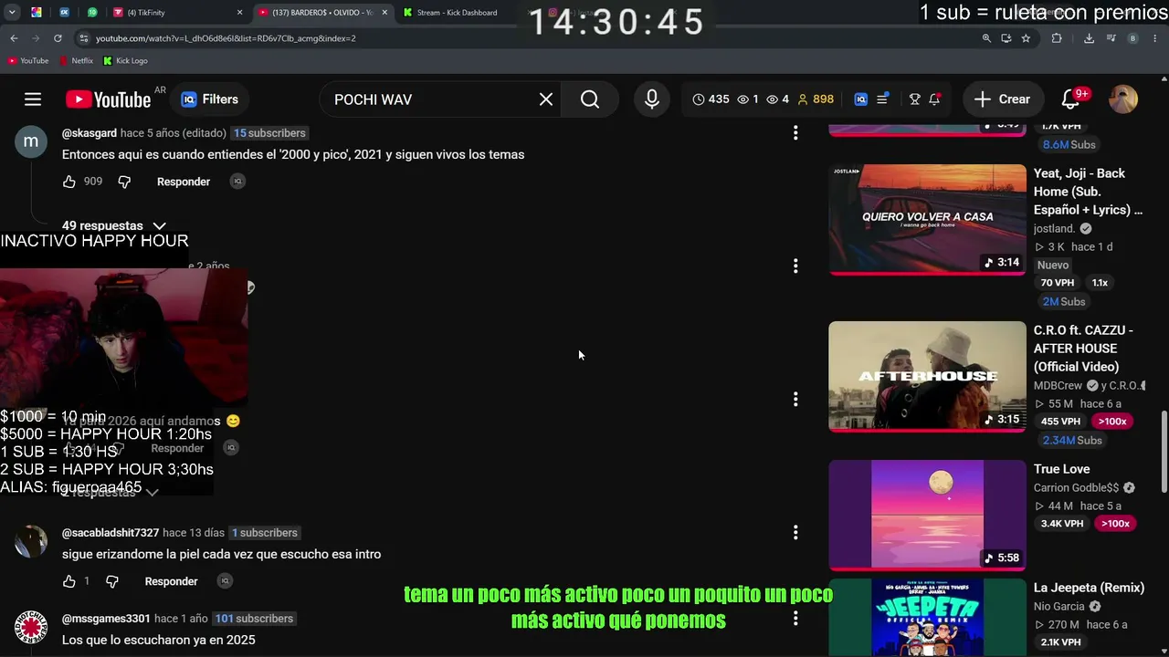
Task: Click the magnifying glass search button
Action: pyautogui.click(x=590, y=99)
